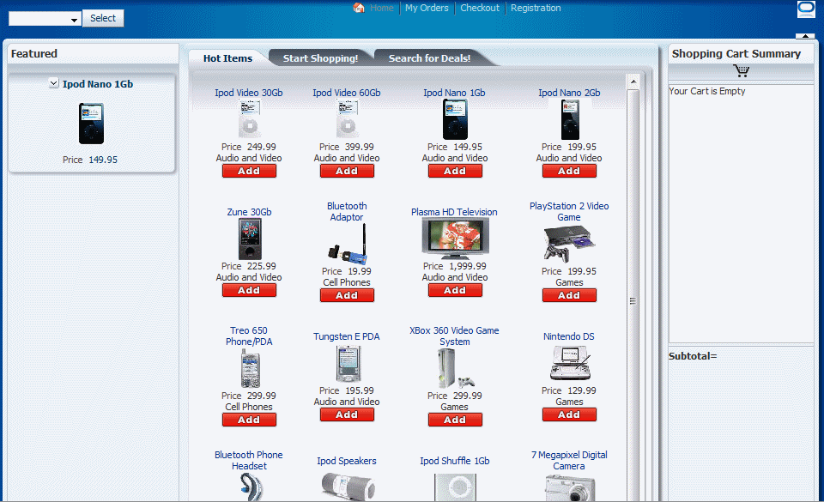The width and height of the screenshot is (824, 502).
Task: Go to Checkout
Action: click(x=480, y=8)
